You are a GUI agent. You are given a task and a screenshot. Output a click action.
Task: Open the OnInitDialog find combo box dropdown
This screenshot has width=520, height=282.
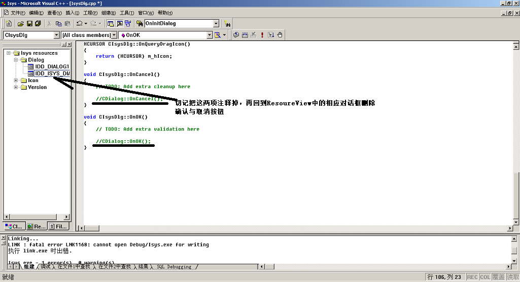pyautogui.click(x=216, y=23)
